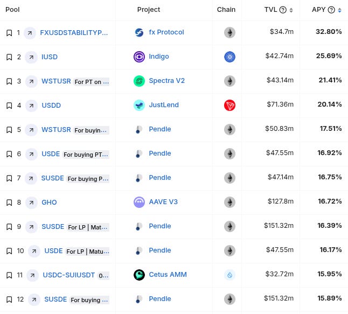Image resolution: width=348 pixels, height=314 pixels.
Task: Click the Indigo project logo
Action: pyautogui.click(x=139, y=57)
